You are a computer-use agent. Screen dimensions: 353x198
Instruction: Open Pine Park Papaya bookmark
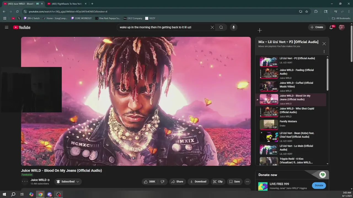(x=108, y=18)
